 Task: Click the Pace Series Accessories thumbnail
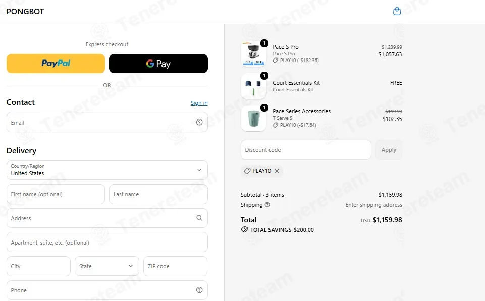(254, 118)
